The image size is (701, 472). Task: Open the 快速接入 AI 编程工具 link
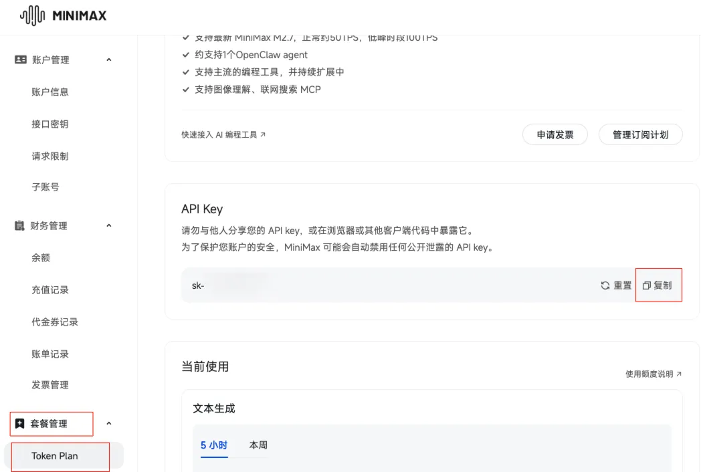223,134
